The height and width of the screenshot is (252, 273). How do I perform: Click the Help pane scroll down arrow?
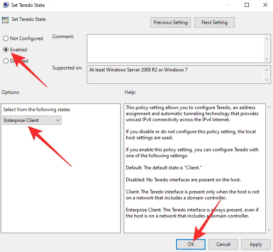[x=269, y=230]
